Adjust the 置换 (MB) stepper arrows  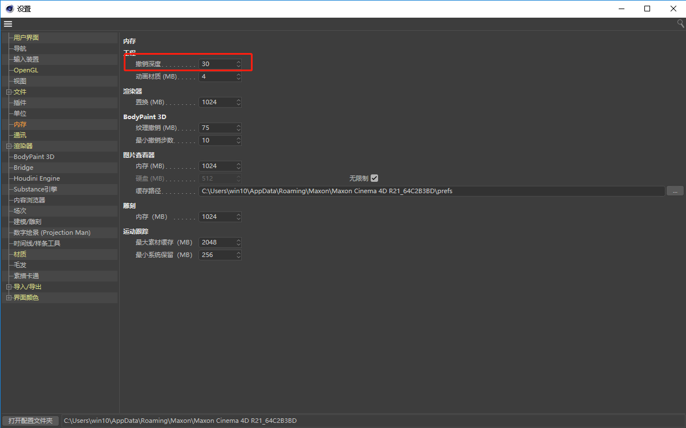(238, 103)
